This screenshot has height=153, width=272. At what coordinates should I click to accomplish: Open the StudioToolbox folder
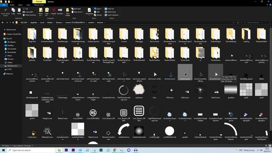pyautogui.click(x=154, y=54)
